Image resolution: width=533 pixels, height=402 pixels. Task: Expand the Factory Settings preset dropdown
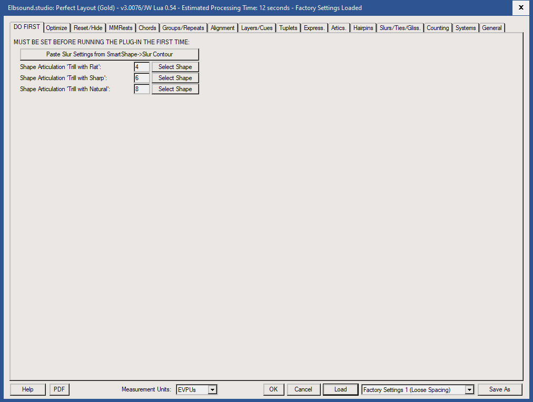468,389
